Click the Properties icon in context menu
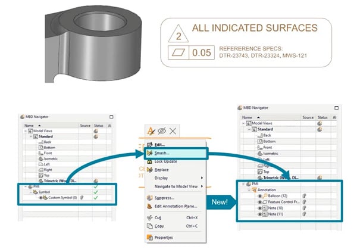The width and height of the screenshot is (357, 249). click(x=149, y=238)
